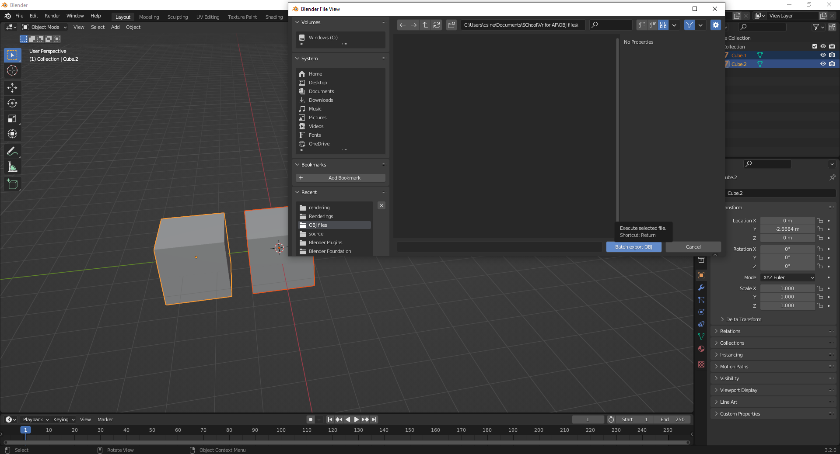Viewport: 840px width, 454px height.
Task: Open the Render menu
Action: pyautogui.click(x=52, y=16)
